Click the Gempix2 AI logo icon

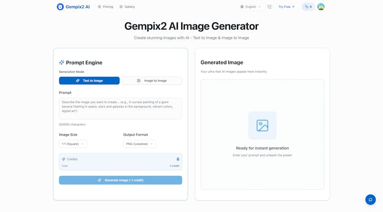(x=60, y=7)
